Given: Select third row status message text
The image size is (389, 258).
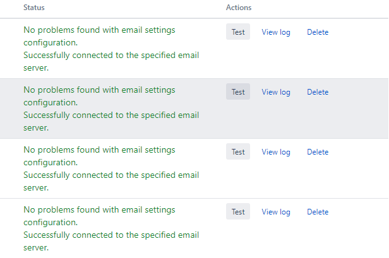Looking at the screenshot, I should coord(111,169).
